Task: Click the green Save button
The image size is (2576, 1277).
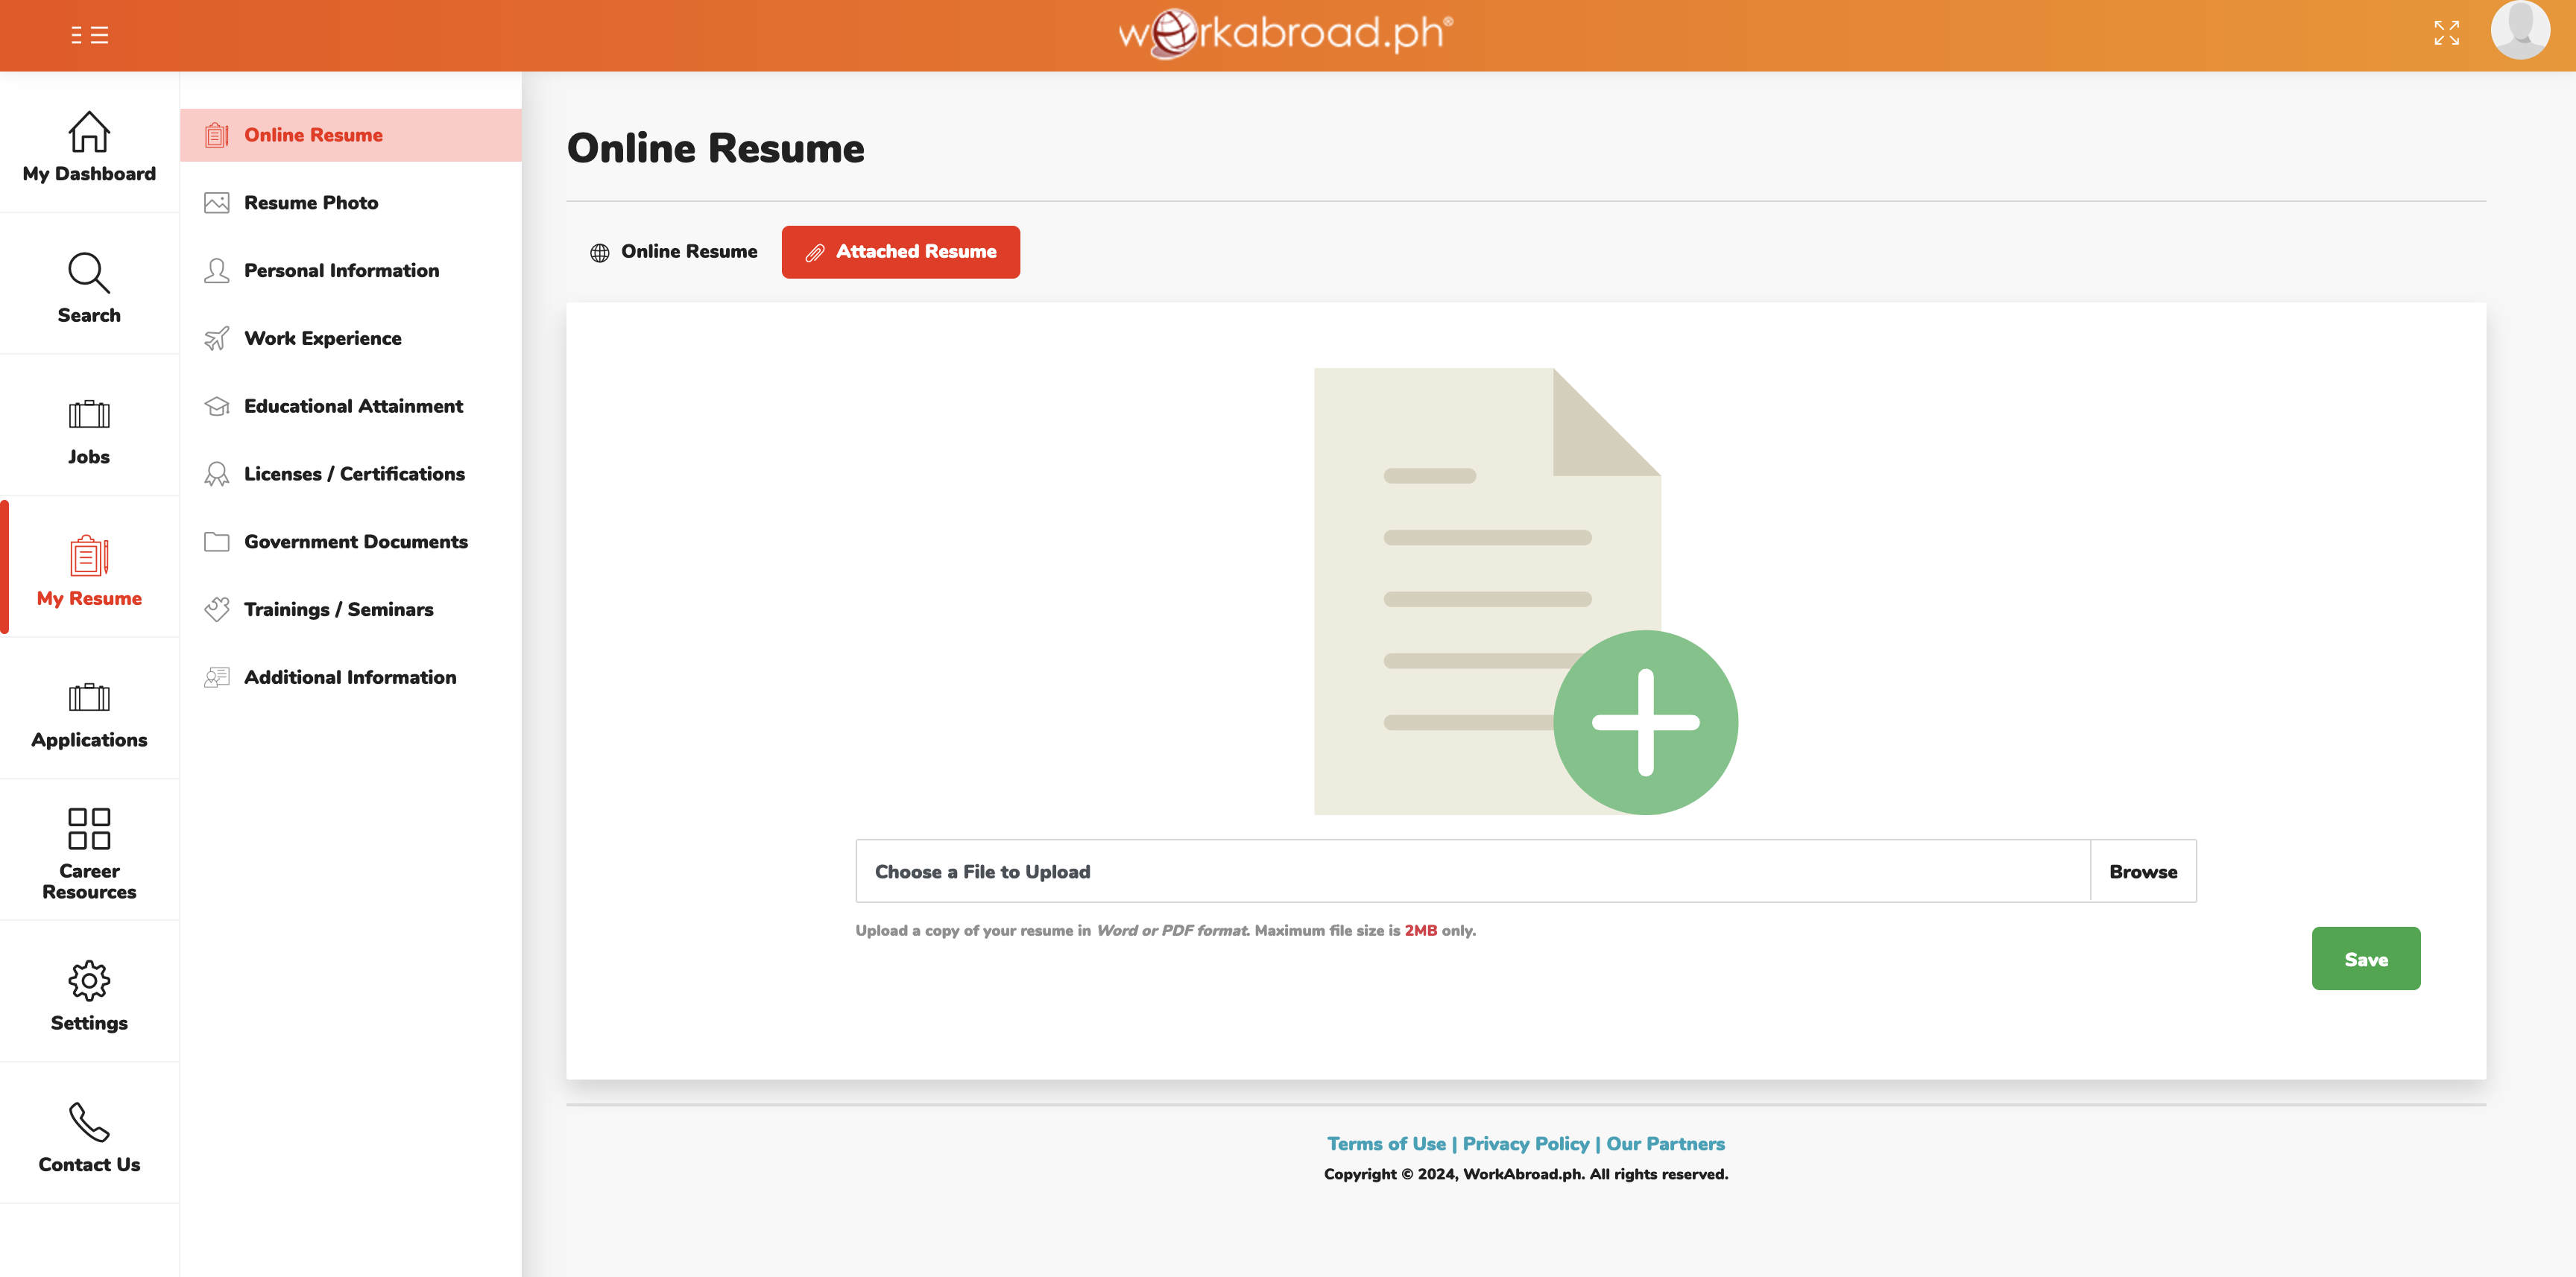Action: tap(2365, 960)
